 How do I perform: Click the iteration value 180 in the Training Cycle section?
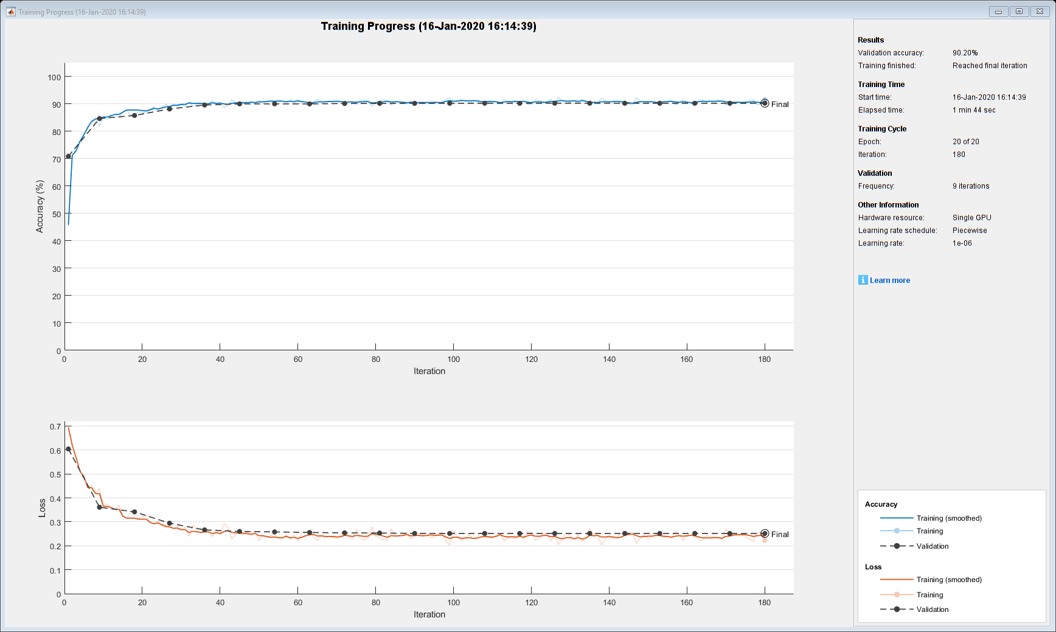coord(959,155)
